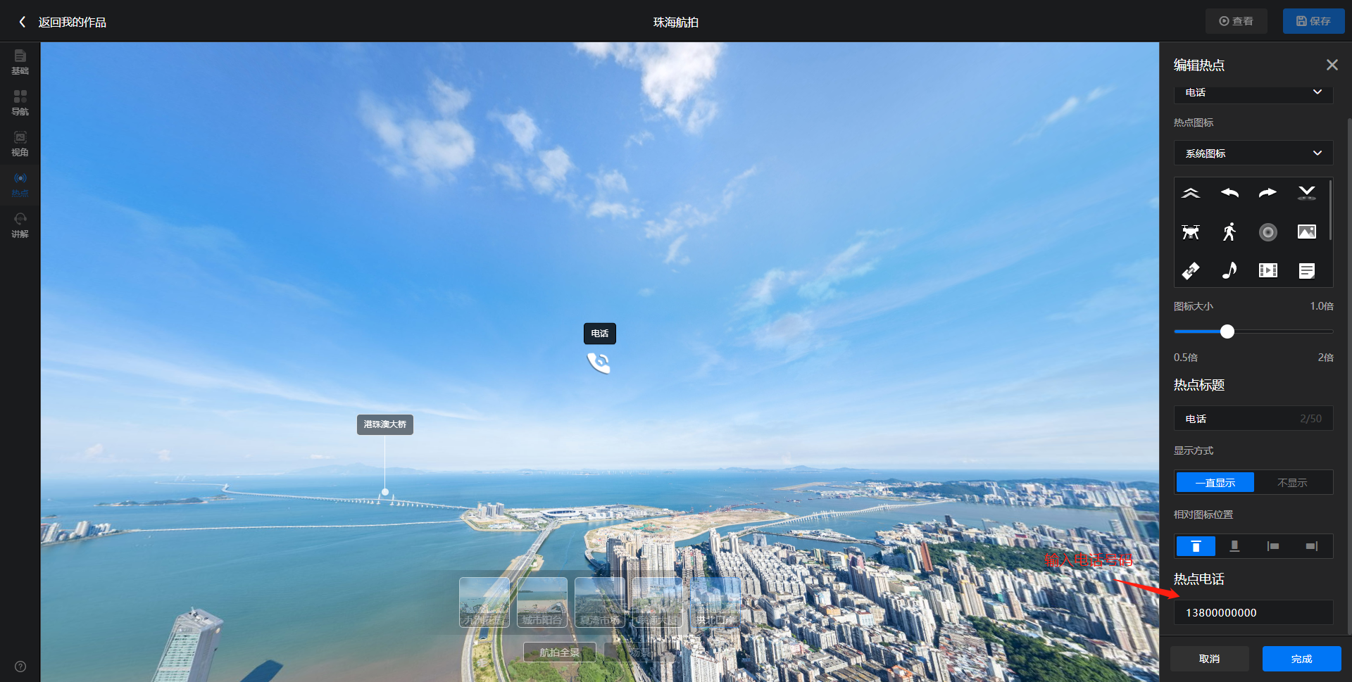1352x682 pixels.
Task: Open the 视角 sidebar section
Action: pyautogui.click(x=20, y=144)
